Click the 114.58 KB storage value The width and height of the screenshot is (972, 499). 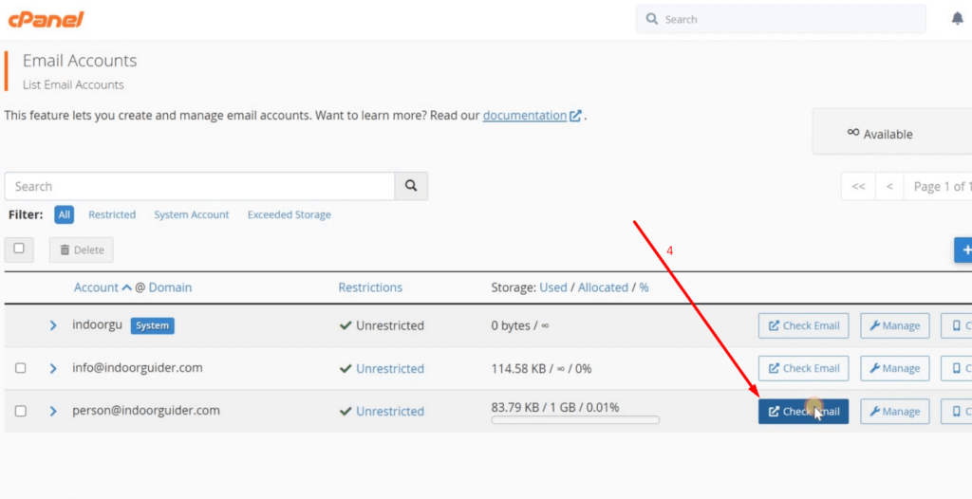click(541, 369)
